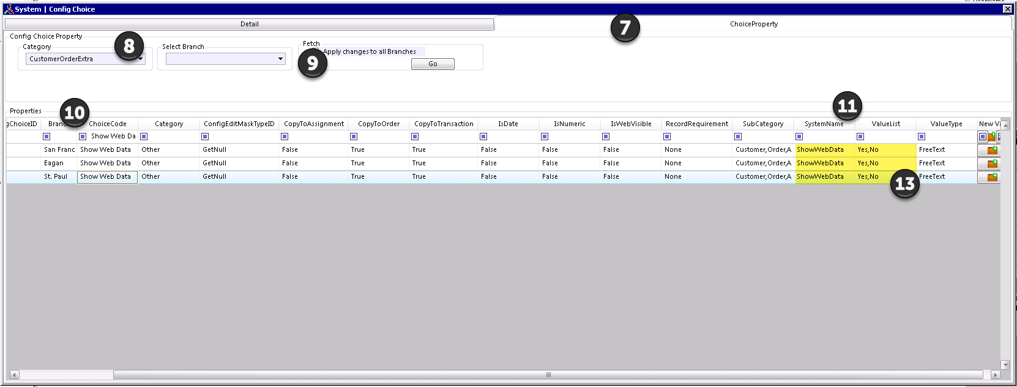The image size is (1017, 387).
Task: Click the RecordRequirement column header
Action: point(697,124)
